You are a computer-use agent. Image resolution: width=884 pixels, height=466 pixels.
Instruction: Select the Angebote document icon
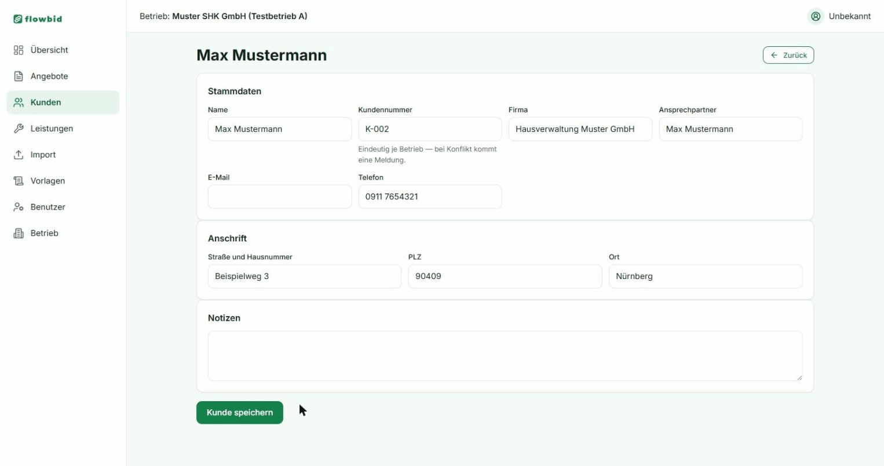tap(19, 76)
